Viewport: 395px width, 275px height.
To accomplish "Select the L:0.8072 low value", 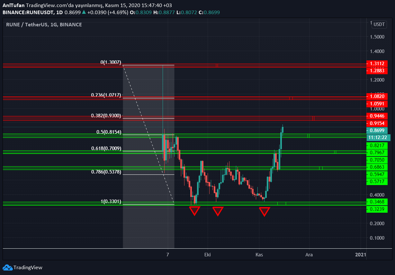I will (186, 12).
